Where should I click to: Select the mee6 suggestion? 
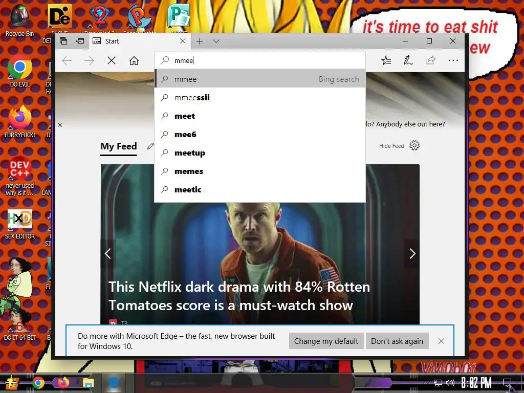(x=259, y=135)
